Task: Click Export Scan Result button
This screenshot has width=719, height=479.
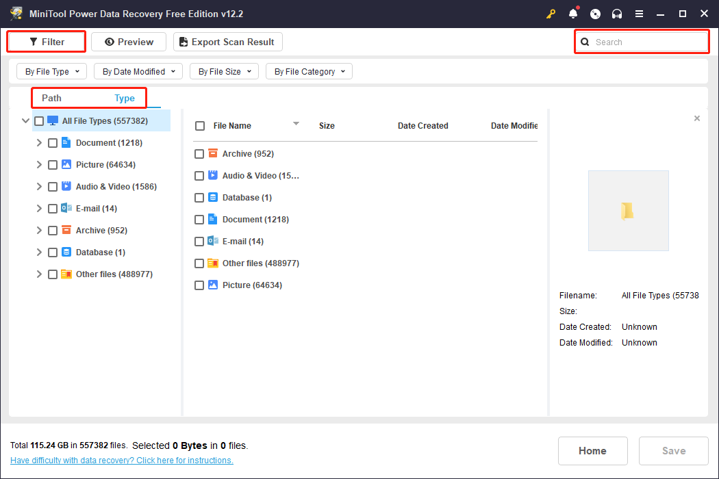Action: [228, 42]
